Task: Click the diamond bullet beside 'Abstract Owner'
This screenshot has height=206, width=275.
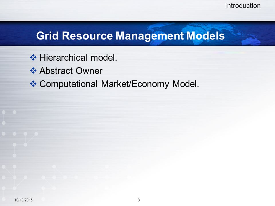Action: pyautogui.click(x=33, y=71)
